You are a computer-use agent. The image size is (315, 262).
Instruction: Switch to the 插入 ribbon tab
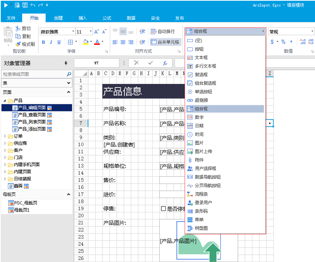[82, 18]
